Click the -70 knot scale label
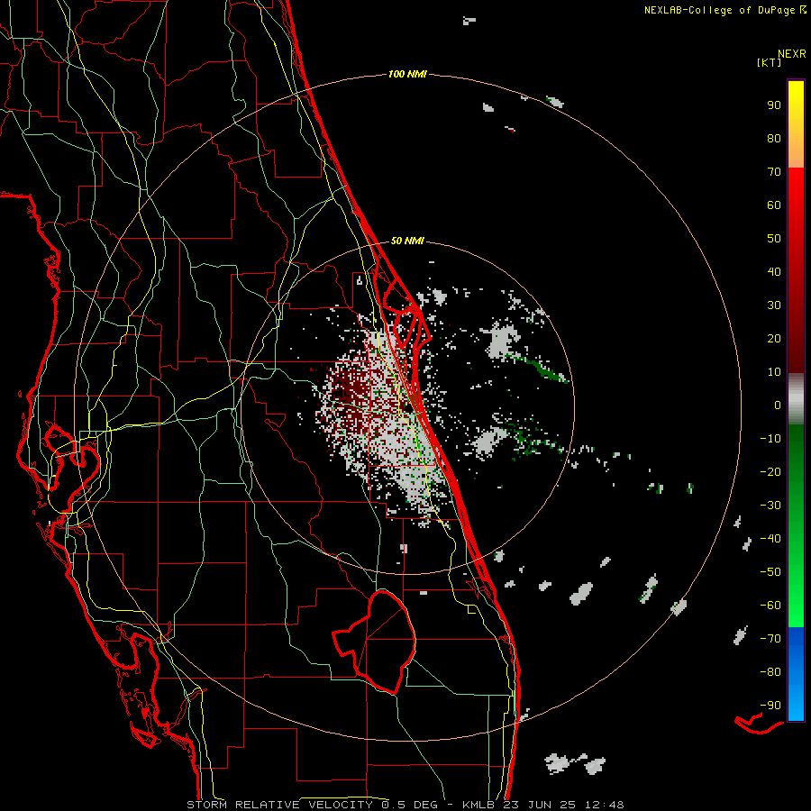The height and width of the screenshot is (811, 811). point(770,639)
